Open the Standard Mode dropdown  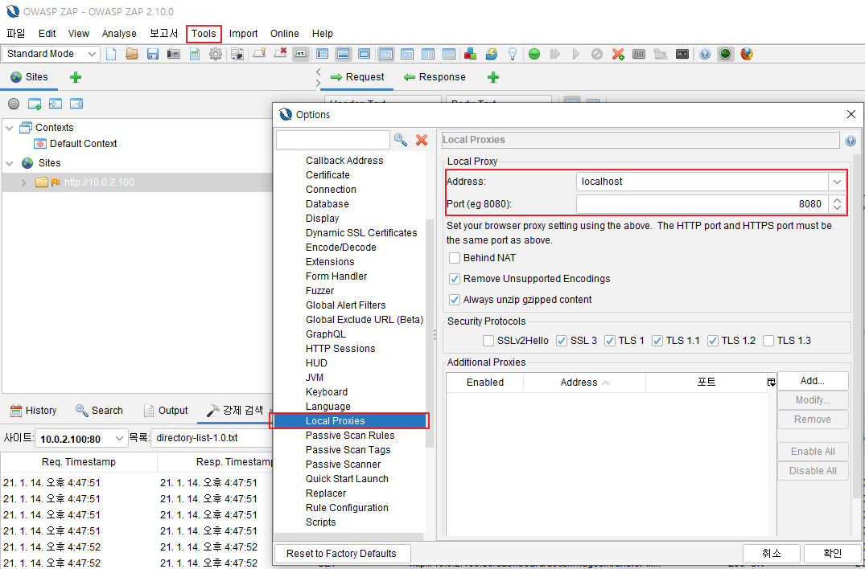51,54
